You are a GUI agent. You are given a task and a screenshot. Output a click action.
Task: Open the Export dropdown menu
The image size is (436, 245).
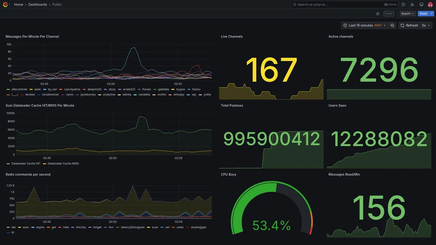tap(407, 14)
